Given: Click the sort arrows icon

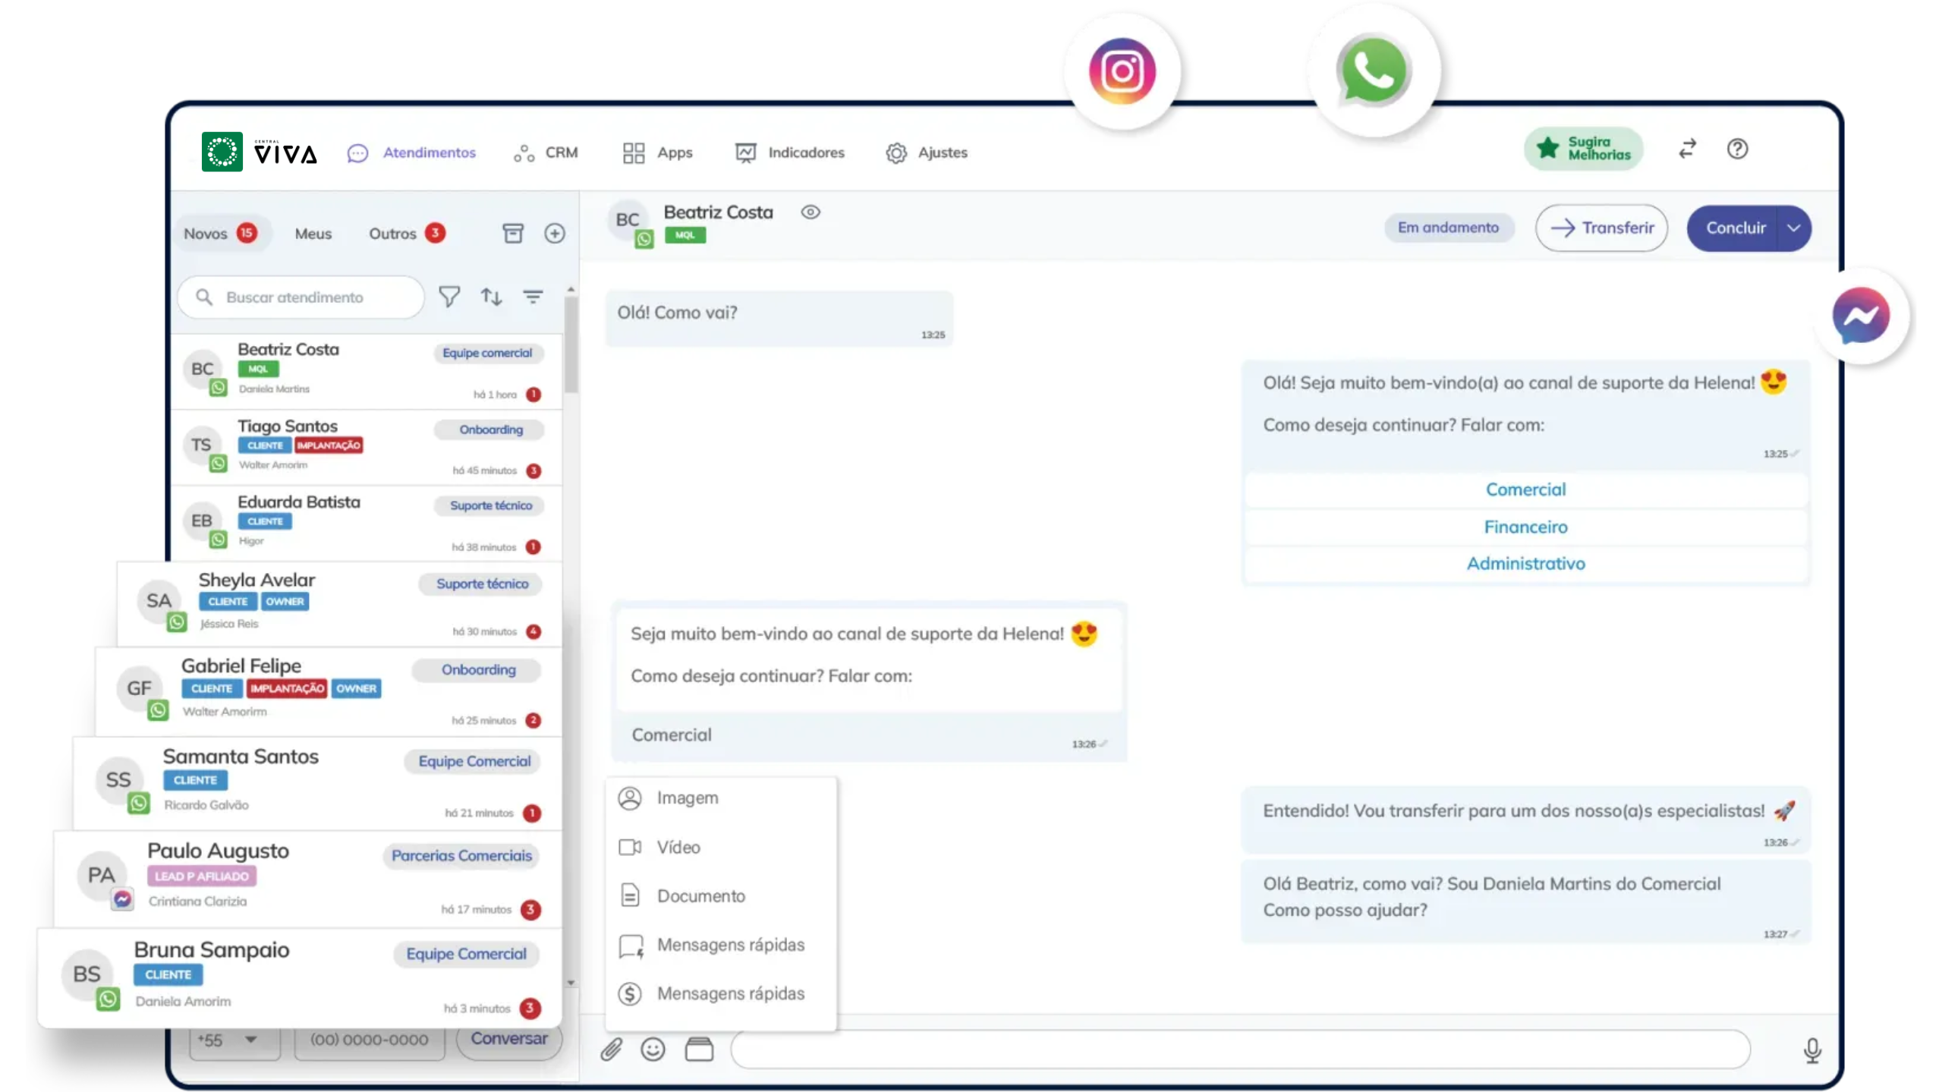Looking at the screenshot, I should tap(491, 297).
